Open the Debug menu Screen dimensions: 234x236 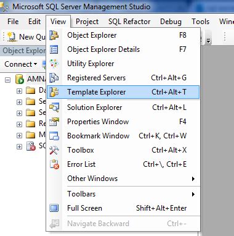click(x=171, y=22)
